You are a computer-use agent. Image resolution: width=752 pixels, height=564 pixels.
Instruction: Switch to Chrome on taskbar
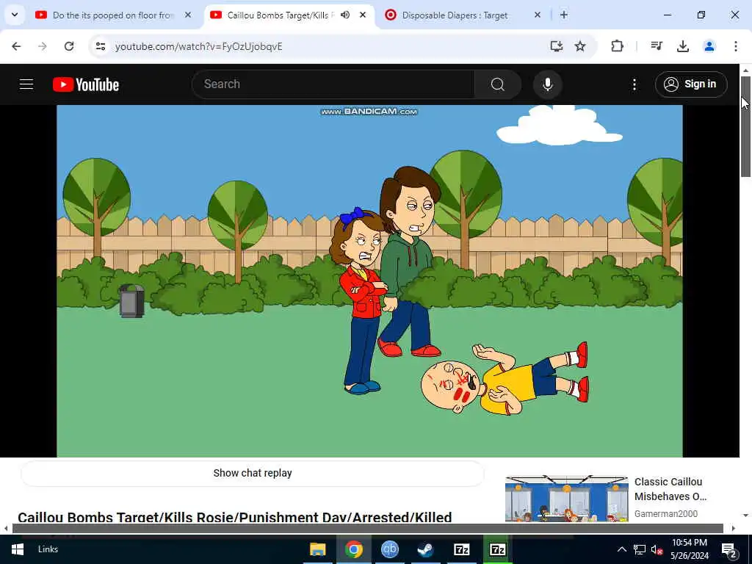point(354,549)
